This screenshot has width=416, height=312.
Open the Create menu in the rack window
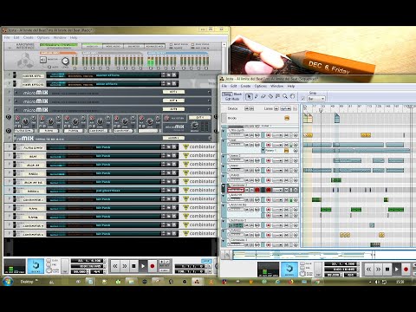29,37
